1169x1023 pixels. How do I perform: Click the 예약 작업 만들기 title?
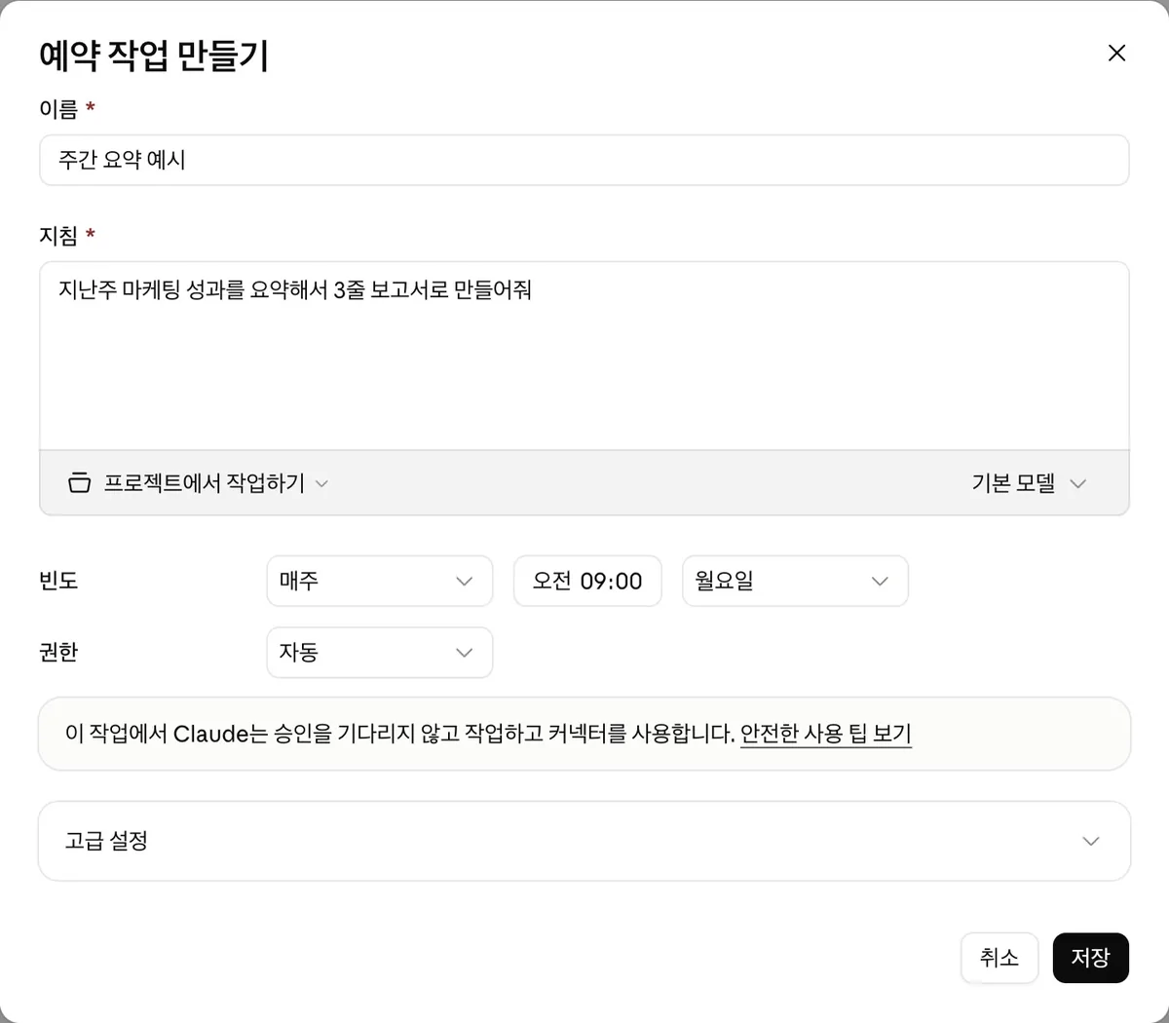coord(154,55)
